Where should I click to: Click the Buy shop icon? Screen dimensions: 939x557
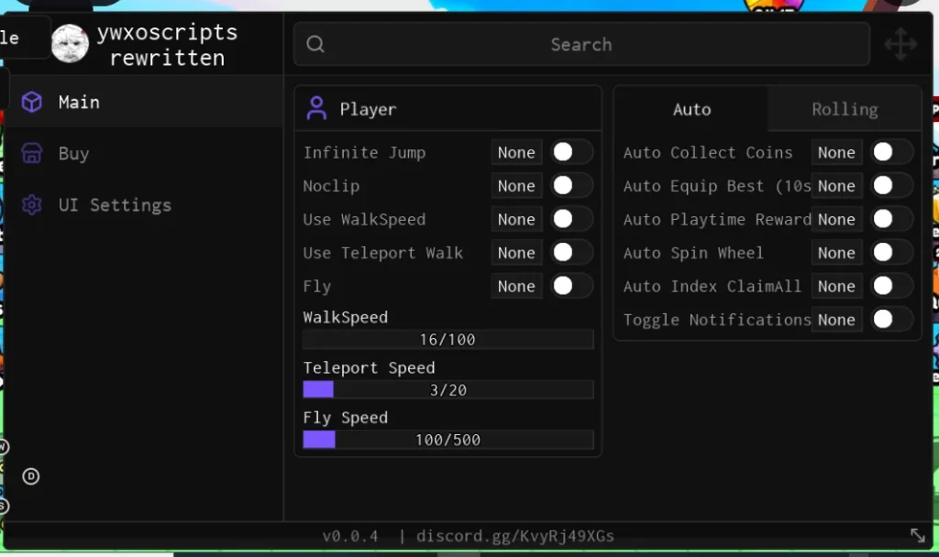(x=32, y=154)
